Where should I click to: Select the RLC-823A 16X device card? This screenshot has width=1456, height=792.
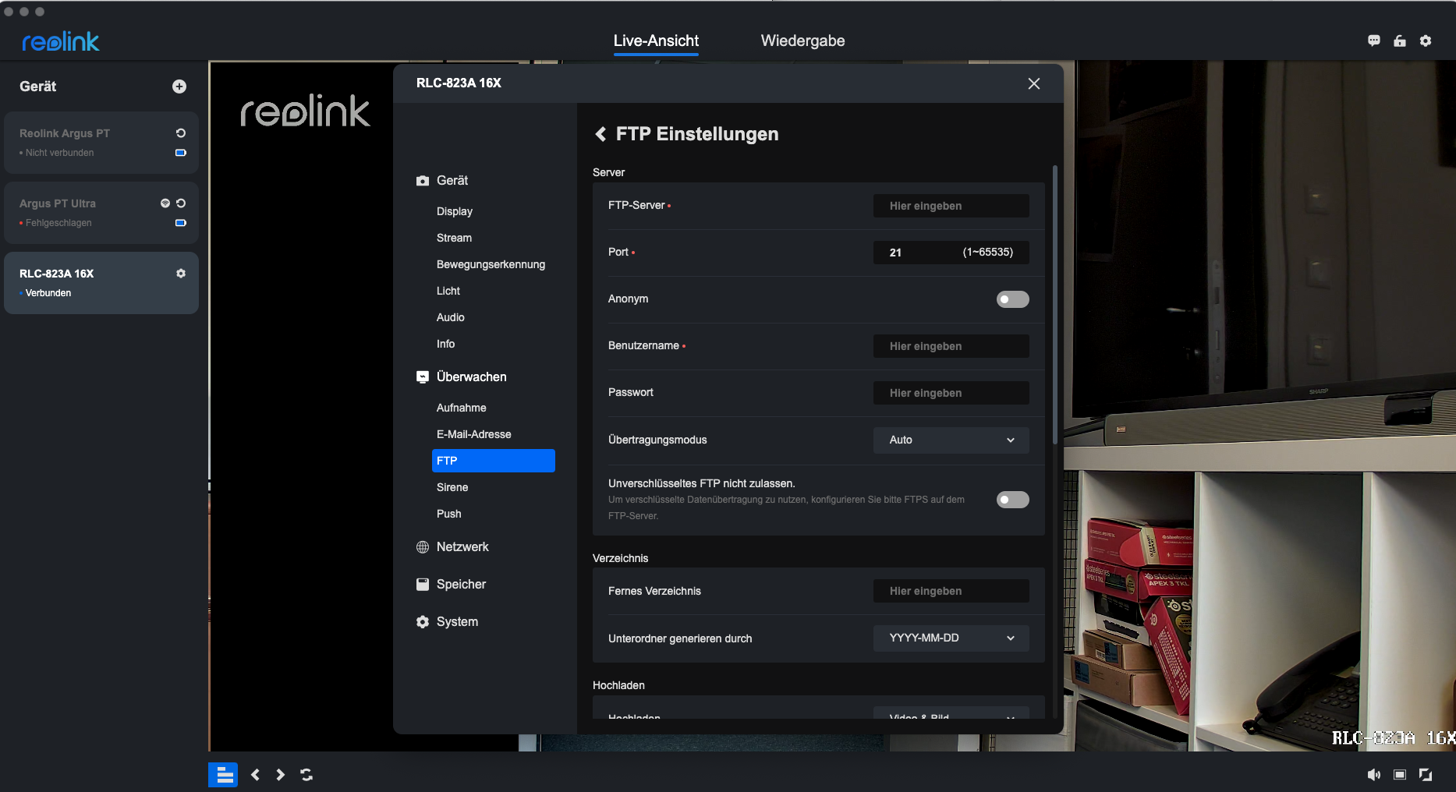point(101,283)
